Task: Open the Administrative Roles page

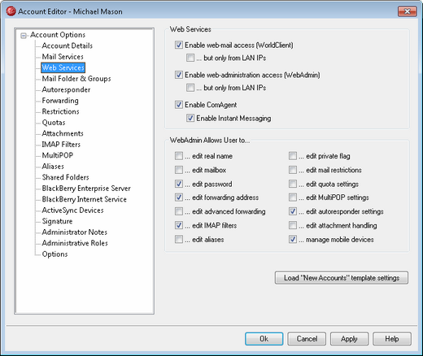Action: (x=75, y=243)
